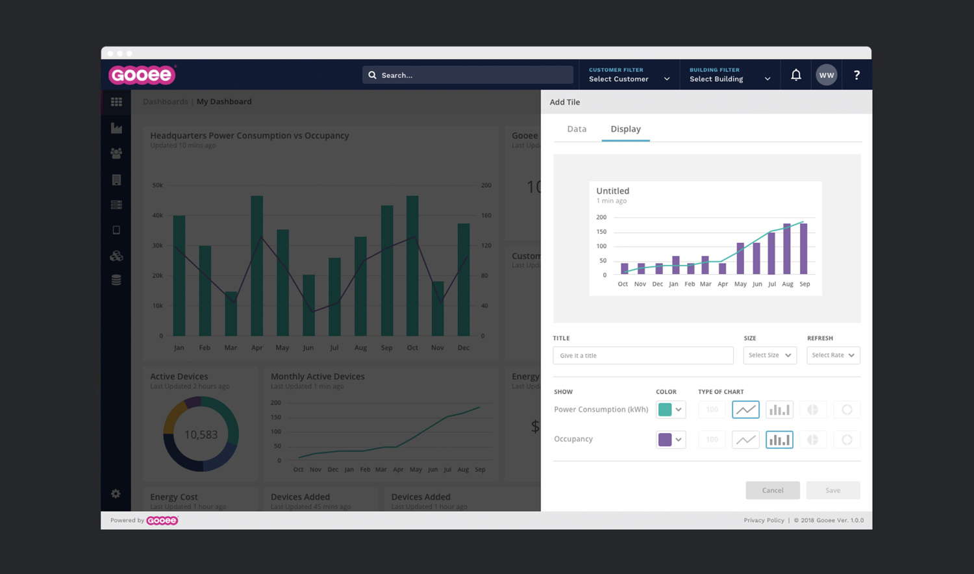The width and height of the screenshot is (974, 574).
Task: Select number tile type for Occupancy
Action: [712, 440]
